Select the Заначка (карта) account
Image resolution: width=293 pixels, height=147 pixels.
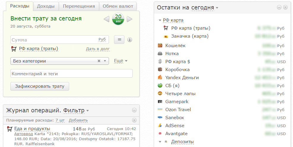pos(190,36)
